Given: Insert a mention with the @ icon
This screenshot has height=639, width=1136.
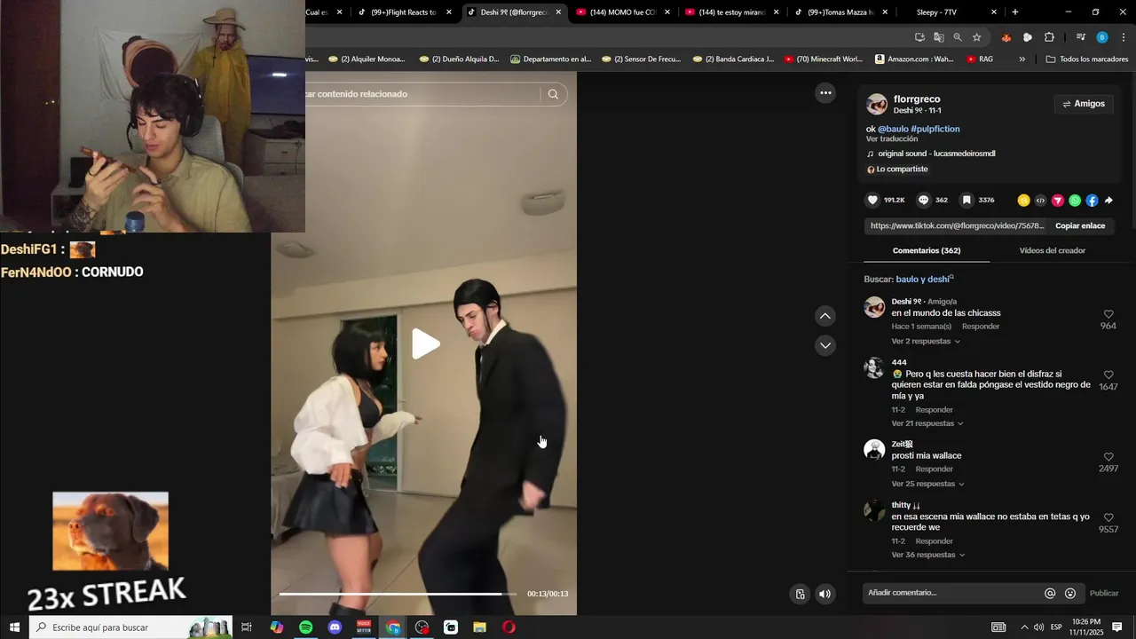Looking at the screenshot, I should click(1050, 593).
